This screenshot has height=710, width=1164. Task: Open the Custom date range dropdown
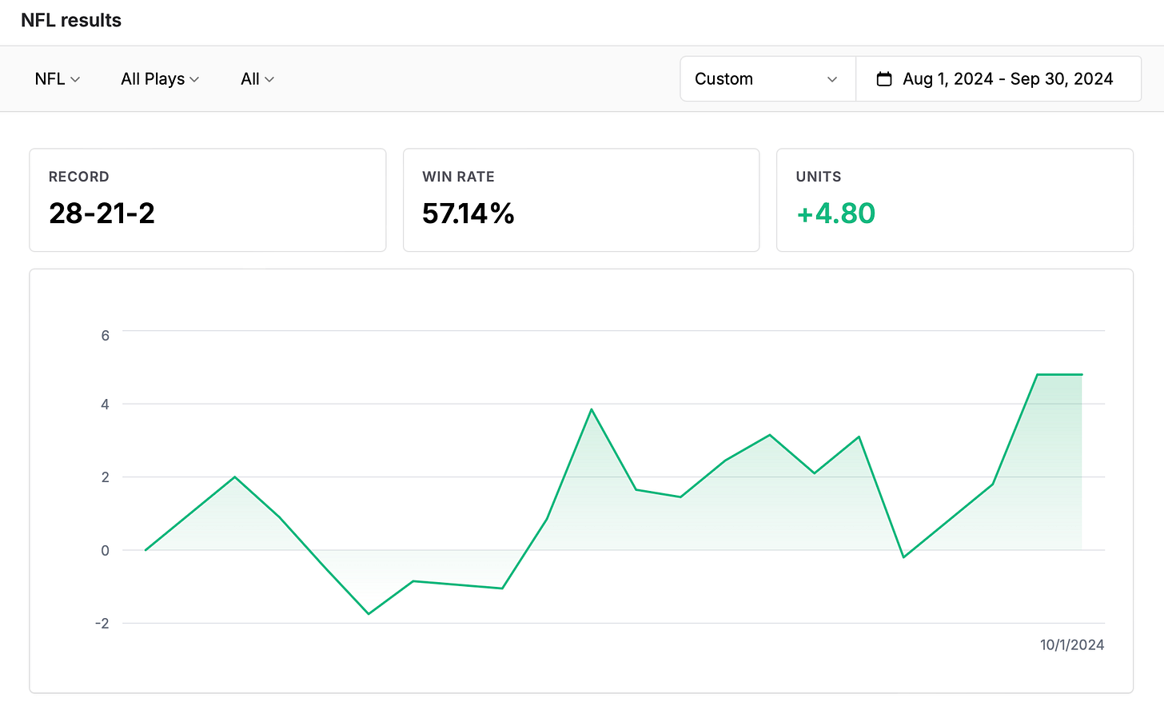[x=767, y=79]
